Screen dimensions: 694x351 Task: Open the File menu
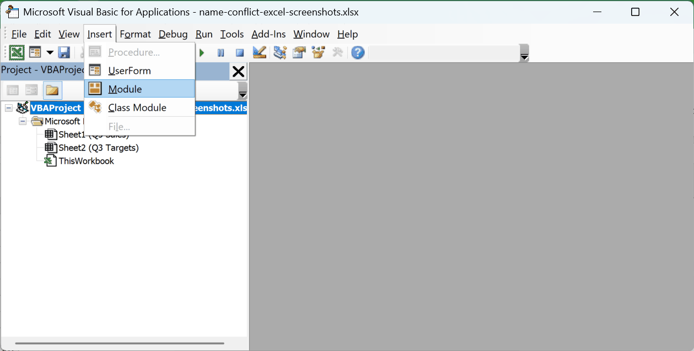[x=19, y=34]
